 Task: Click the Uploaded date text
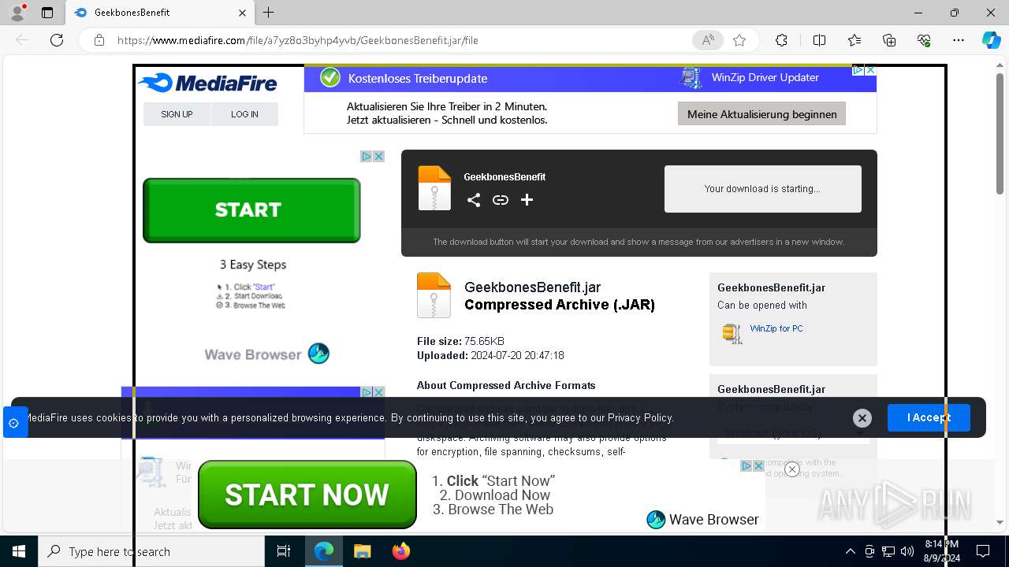click(x=490, y=355)
